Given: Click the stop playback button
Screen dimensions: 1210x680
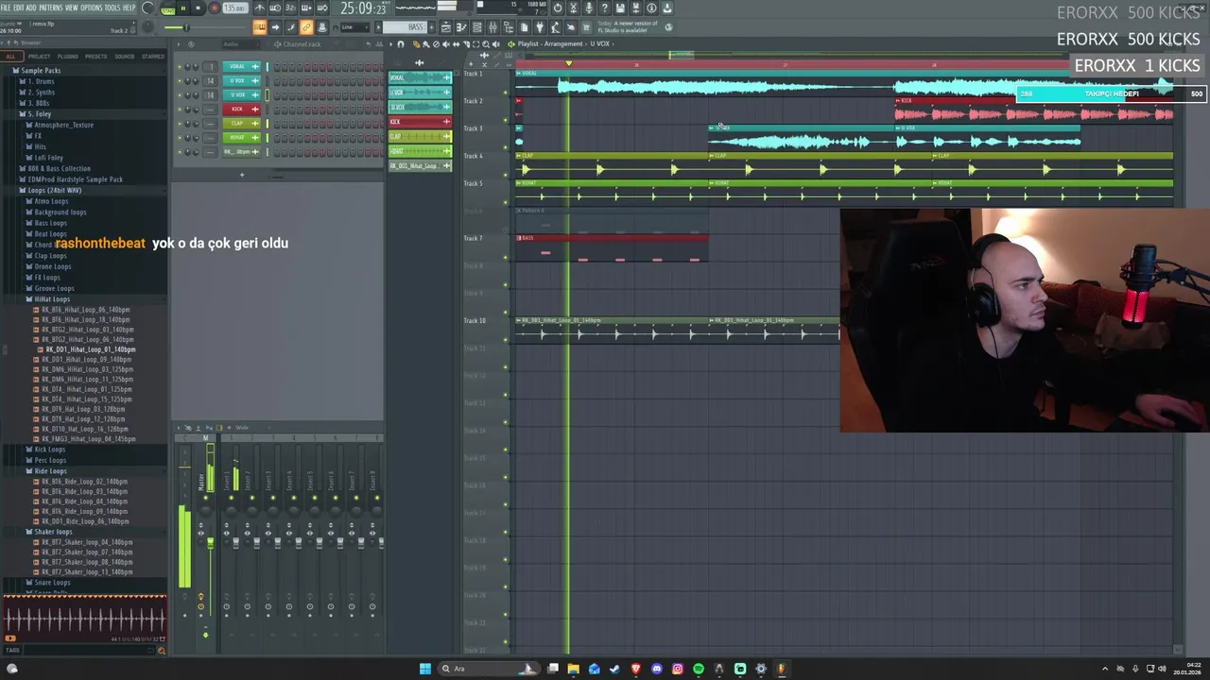Looking at the screenshot, I should point(199,8).
